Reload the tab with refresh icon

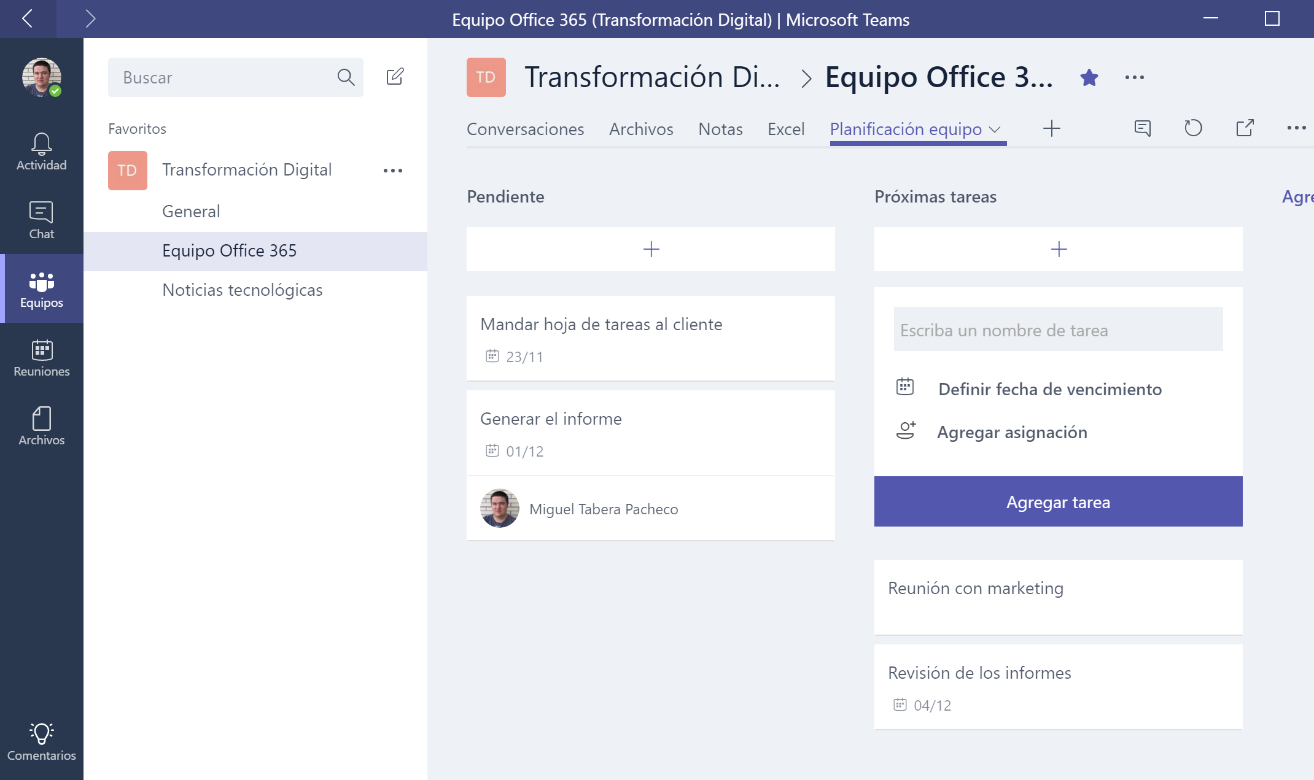tap(1193, 128)
